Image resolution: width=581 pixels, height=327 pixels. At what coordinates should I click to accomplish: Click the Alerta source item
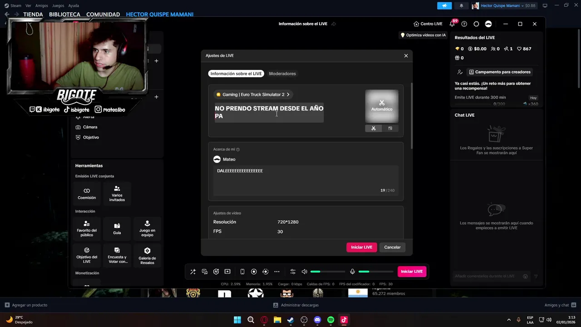(89, 117)
